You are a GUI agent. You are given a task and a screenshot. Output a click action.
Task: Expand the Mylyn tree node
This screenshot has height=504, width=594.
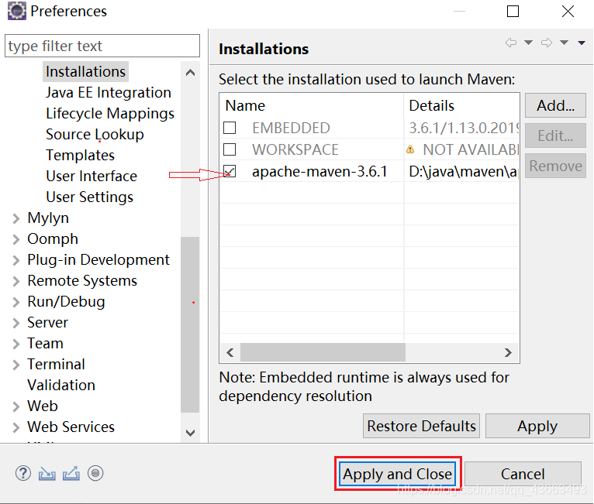pyautogui.click(x=16, y=218)
